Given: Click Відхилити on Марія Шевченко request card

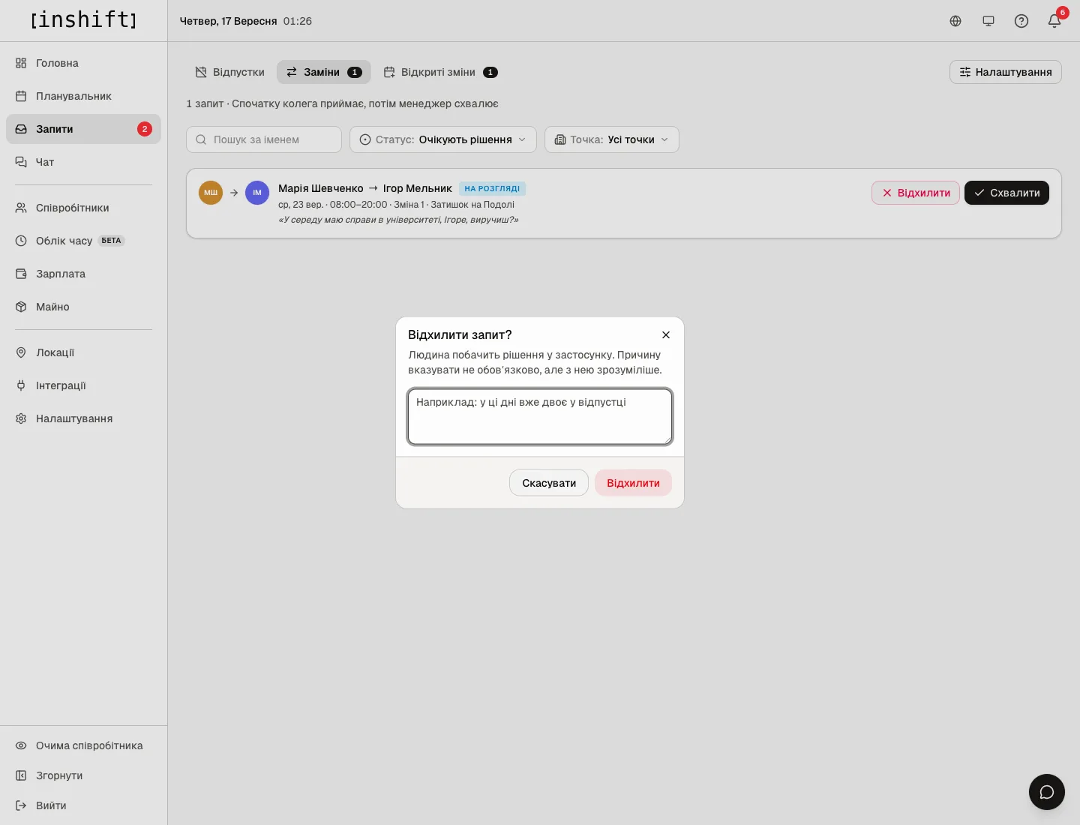Looking at the screenshot, I should pyautogui.click(x=916, y=193).
